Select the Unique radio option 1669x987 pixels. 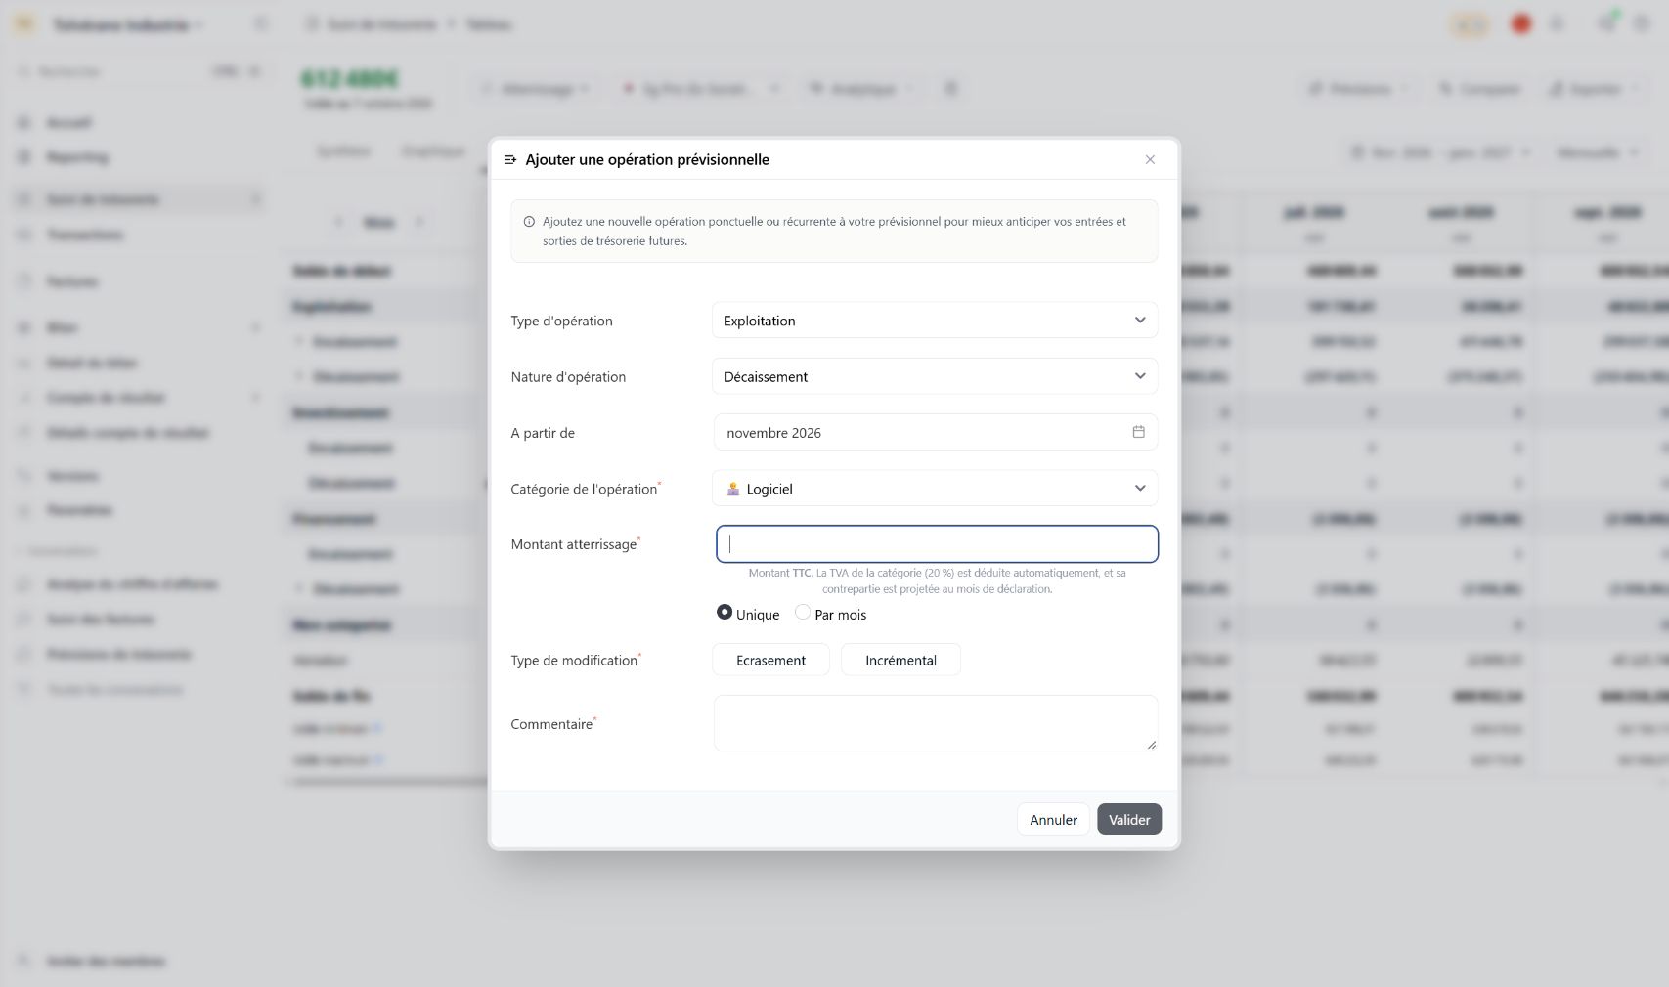(x=725, y=613)
